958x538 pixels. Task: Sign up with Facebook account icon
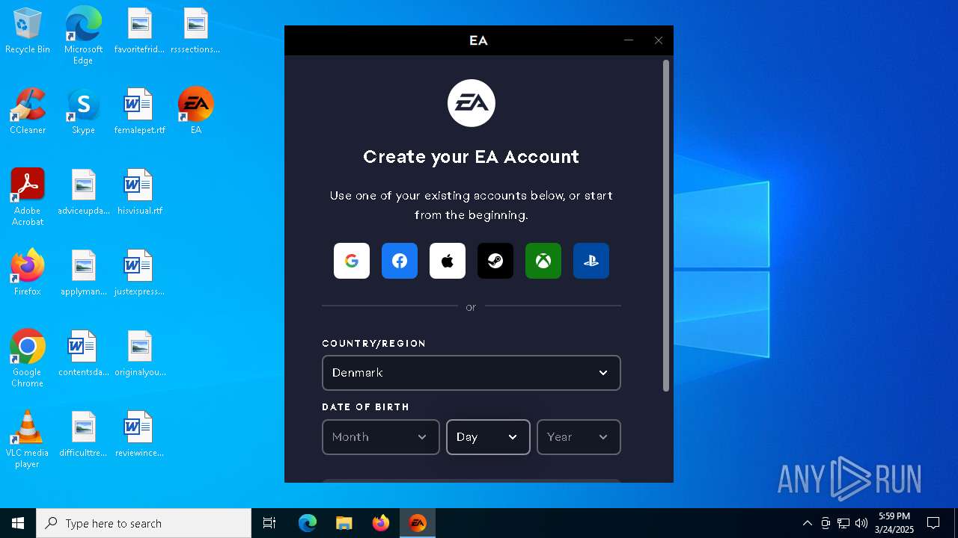(x=400, y=261)
